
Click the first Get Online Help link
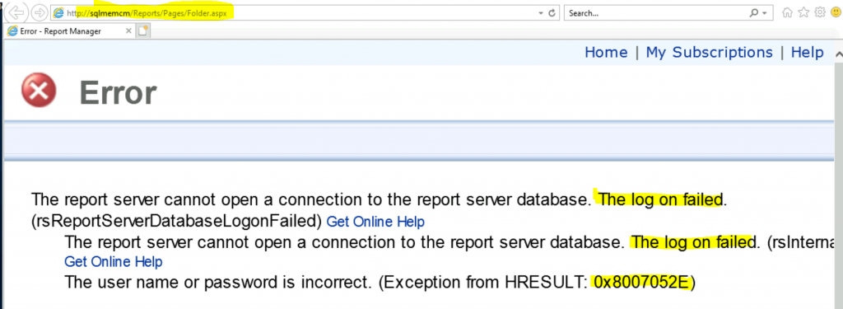point(375,222)
